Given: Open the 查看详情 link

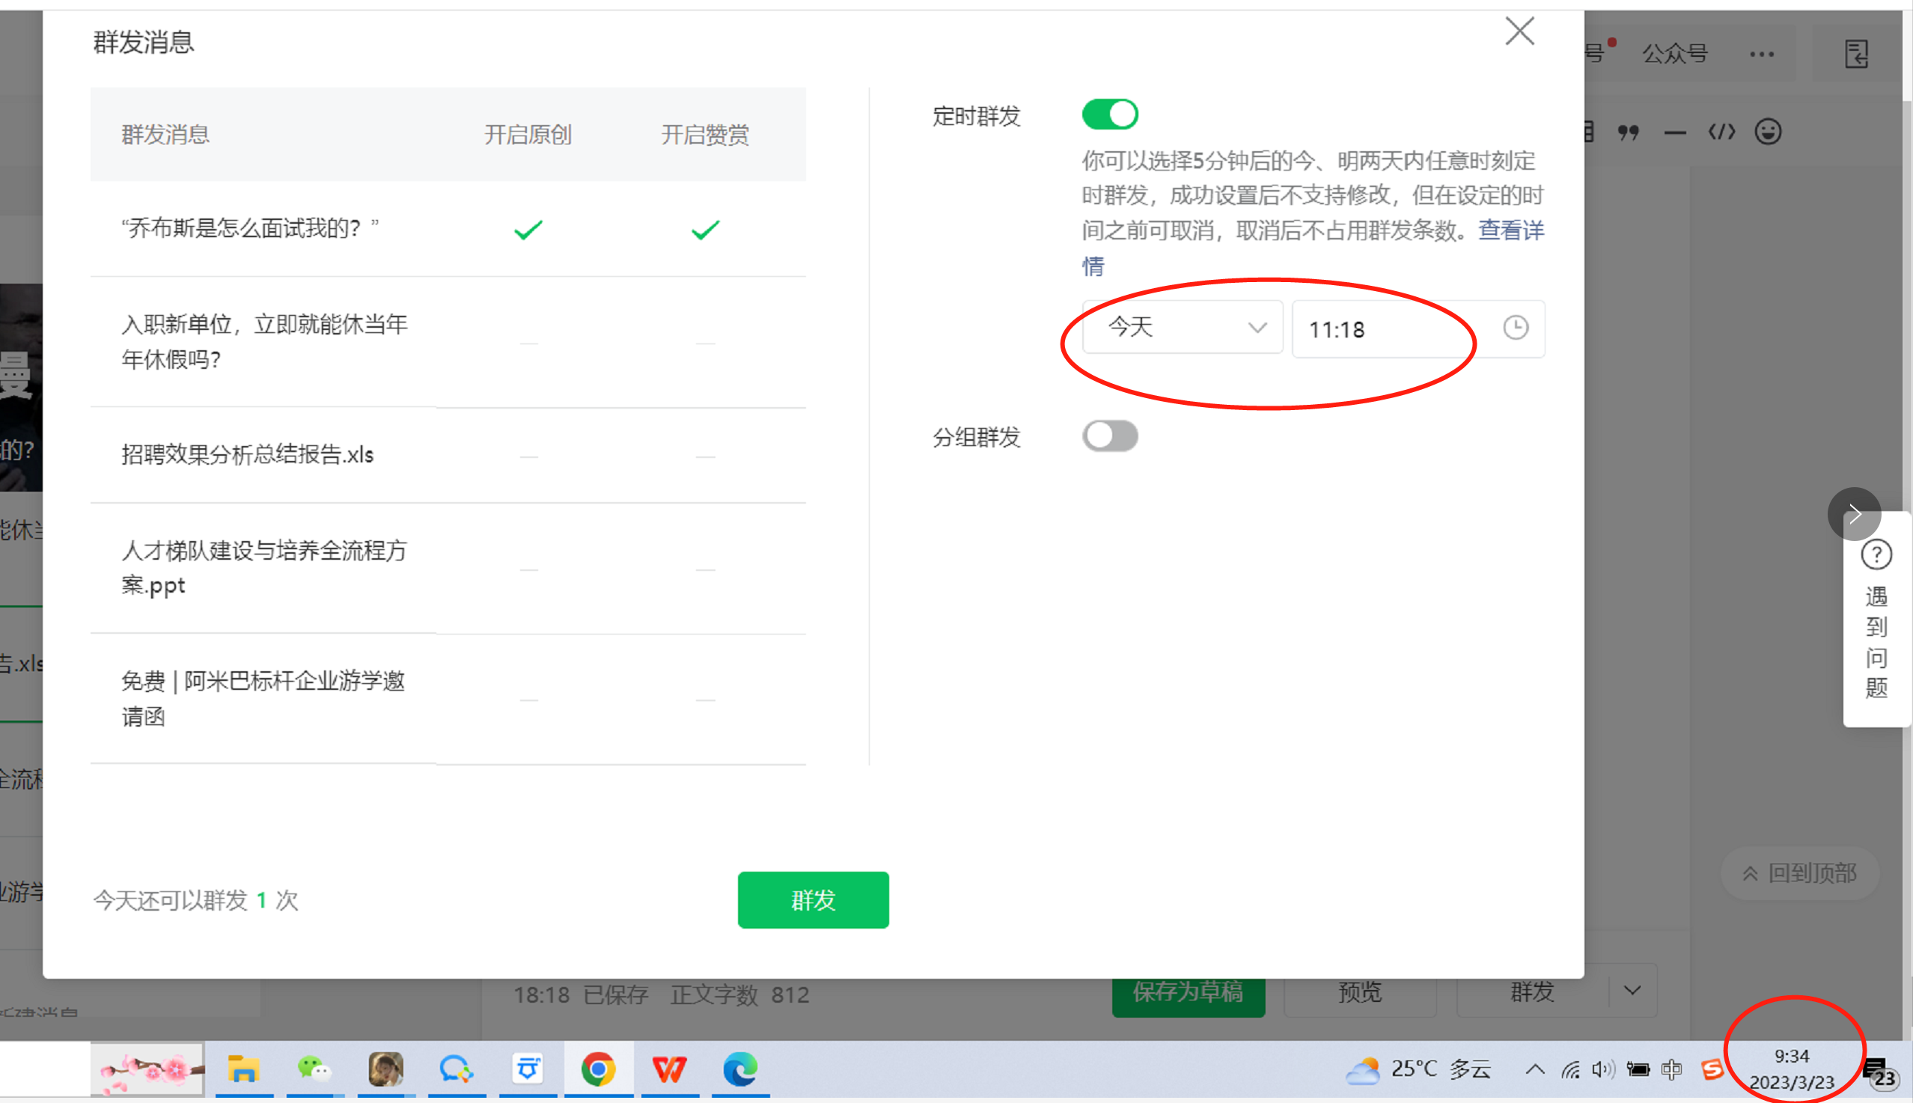Looking at the screenshot, I should click(x=1510, y=230).
